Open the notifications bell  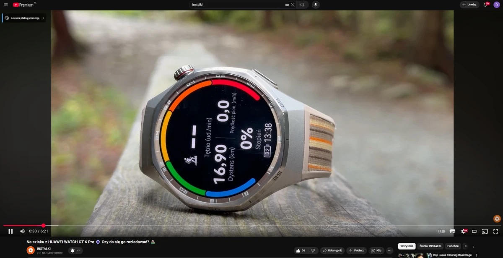[485, 5]
